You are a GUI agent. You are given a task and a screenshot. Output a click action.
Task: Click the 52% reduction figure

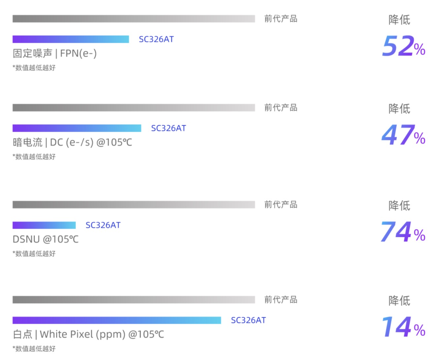coord(403,46)
